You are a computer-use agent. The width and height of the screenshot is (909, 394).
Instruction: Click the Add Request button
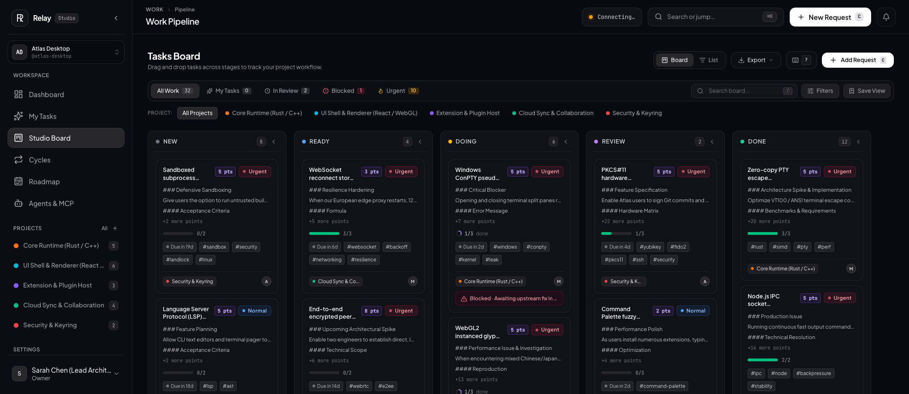(857, 60)
